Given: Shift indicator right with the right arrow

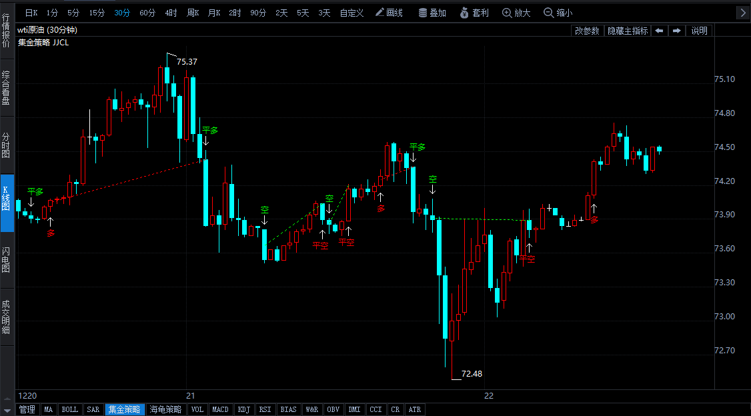Looking at the screenshot, I should [x=676, y=31].
